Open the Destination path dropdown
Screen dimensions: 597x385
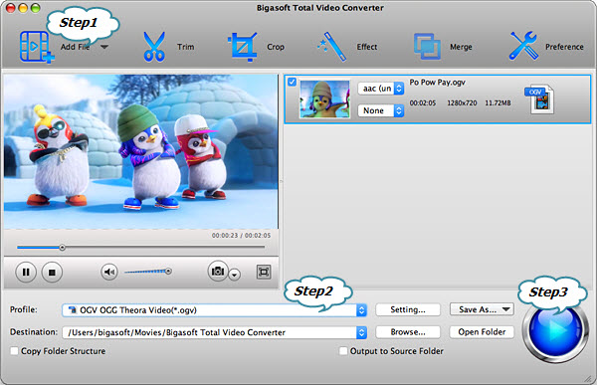[214, 332]
